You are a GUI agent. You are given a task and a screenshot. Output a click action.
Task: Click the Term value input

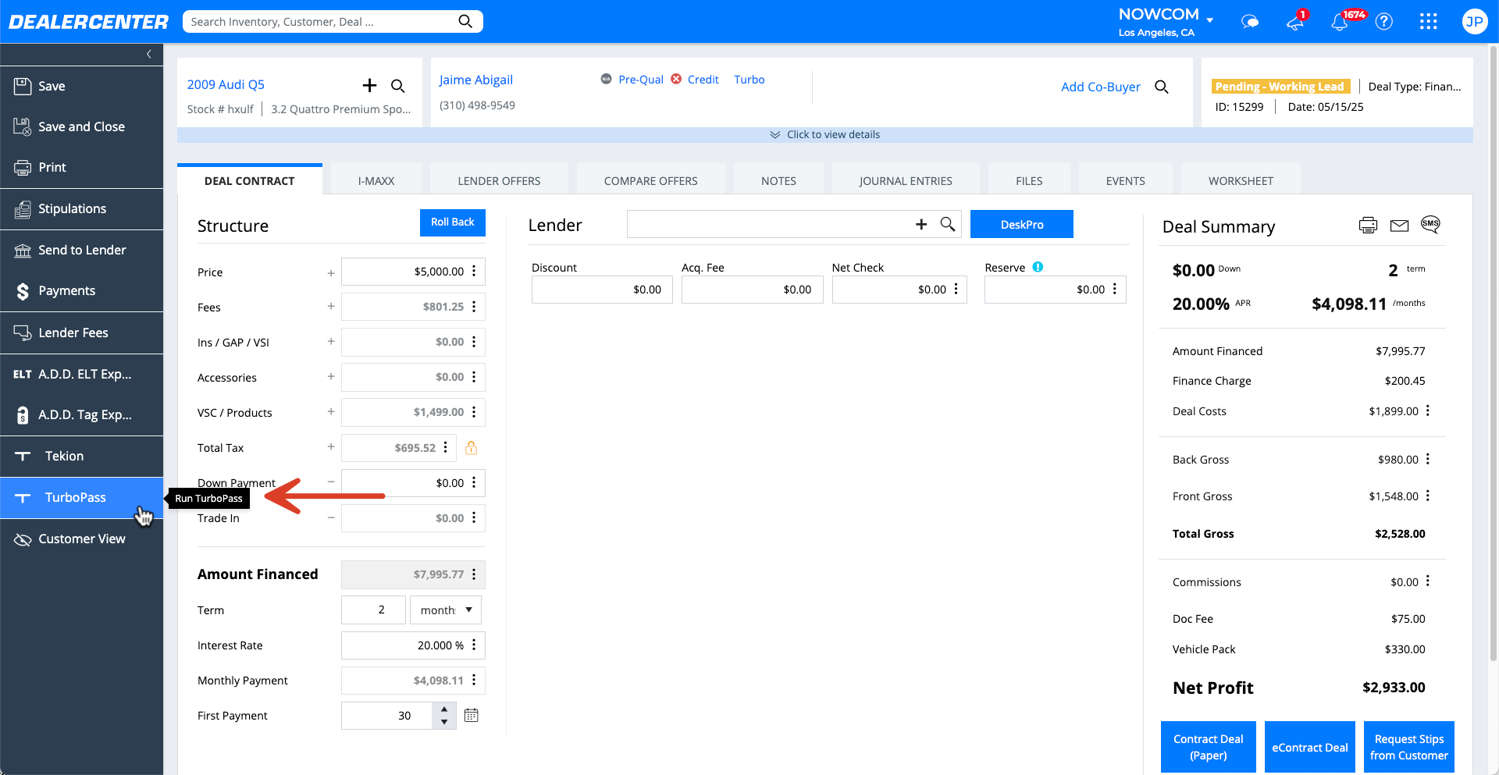click(373, 610)
